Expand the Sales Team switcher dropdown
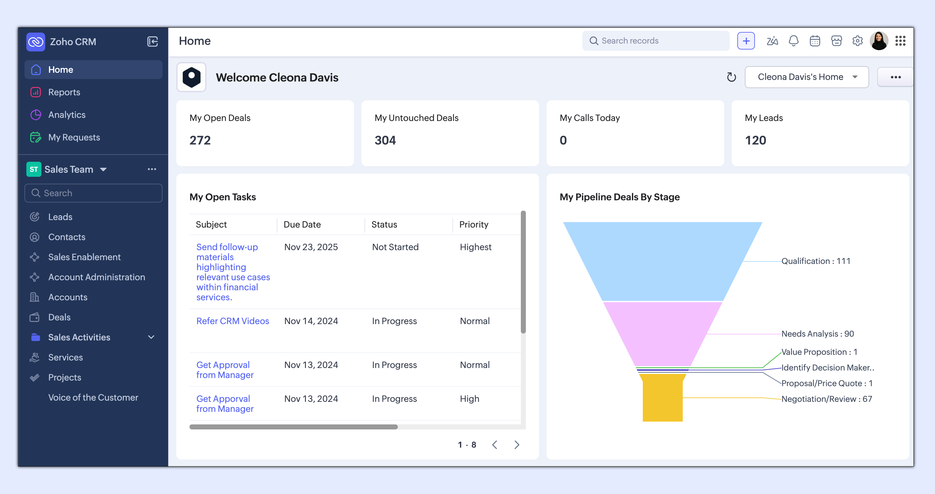This screenshot has height=494, width=935. (x=103, y=169)
